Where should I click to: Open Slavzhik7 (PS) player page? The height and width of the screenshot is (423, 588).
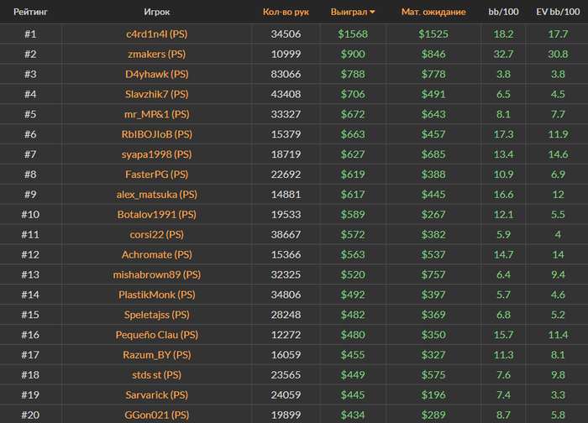pyautogui.click(x=157, y=94)
